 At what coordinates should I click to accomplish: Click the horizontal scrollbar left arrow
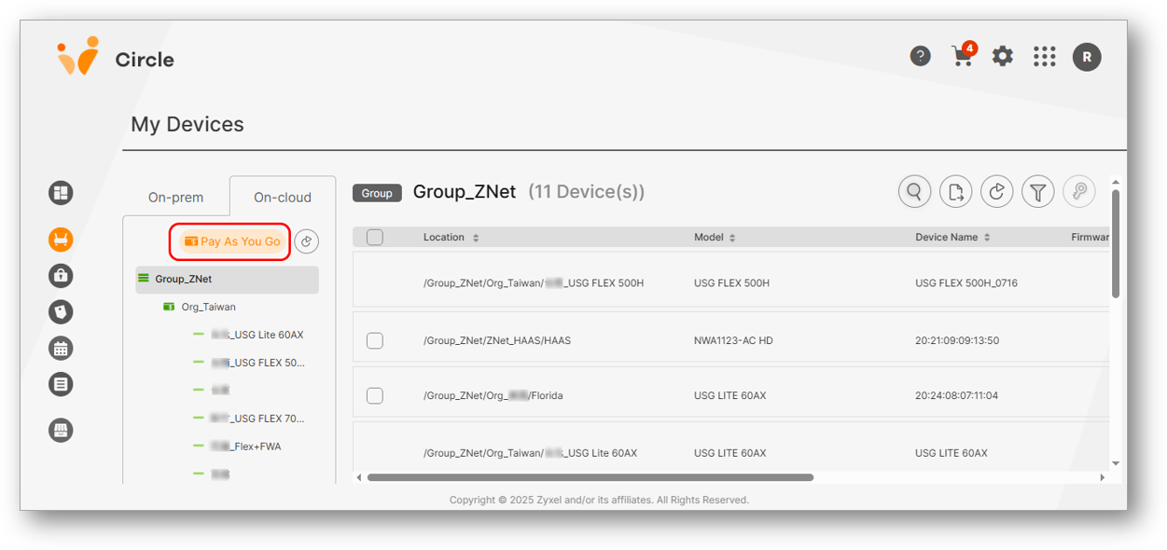point(359,477)
